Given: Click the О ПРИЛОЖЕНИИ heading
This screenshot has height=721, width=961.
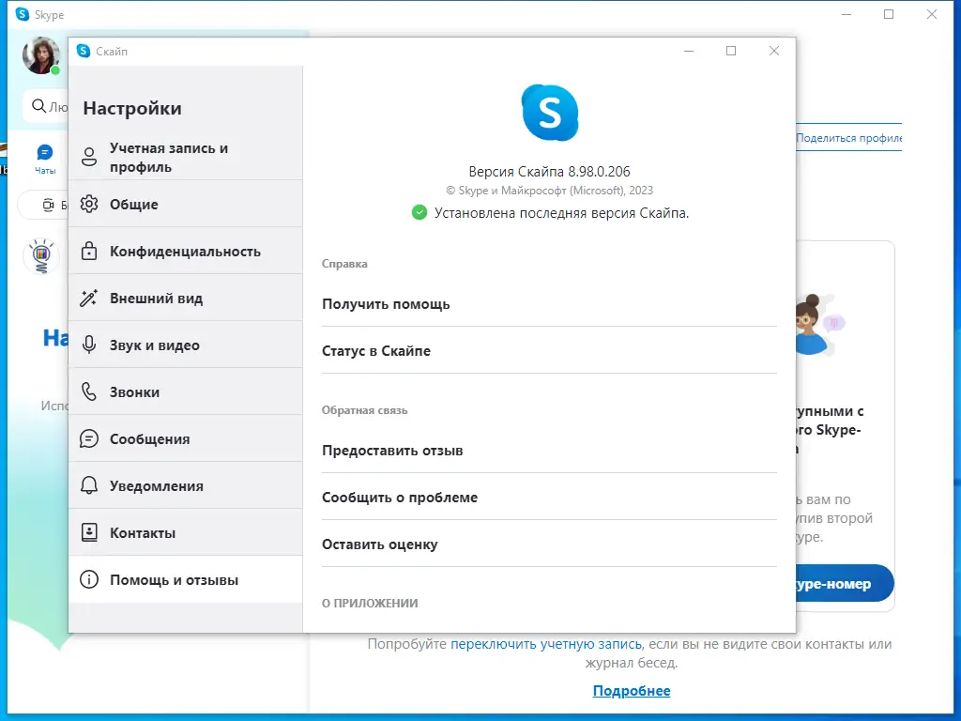Looking at the screenshot, I should click(370, 604).
